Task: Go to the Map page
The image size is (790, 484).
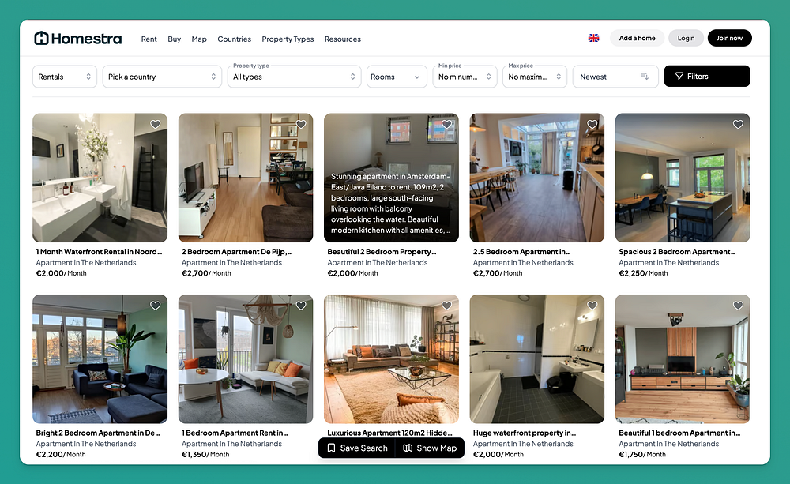Action: click(x=199, y=39)
